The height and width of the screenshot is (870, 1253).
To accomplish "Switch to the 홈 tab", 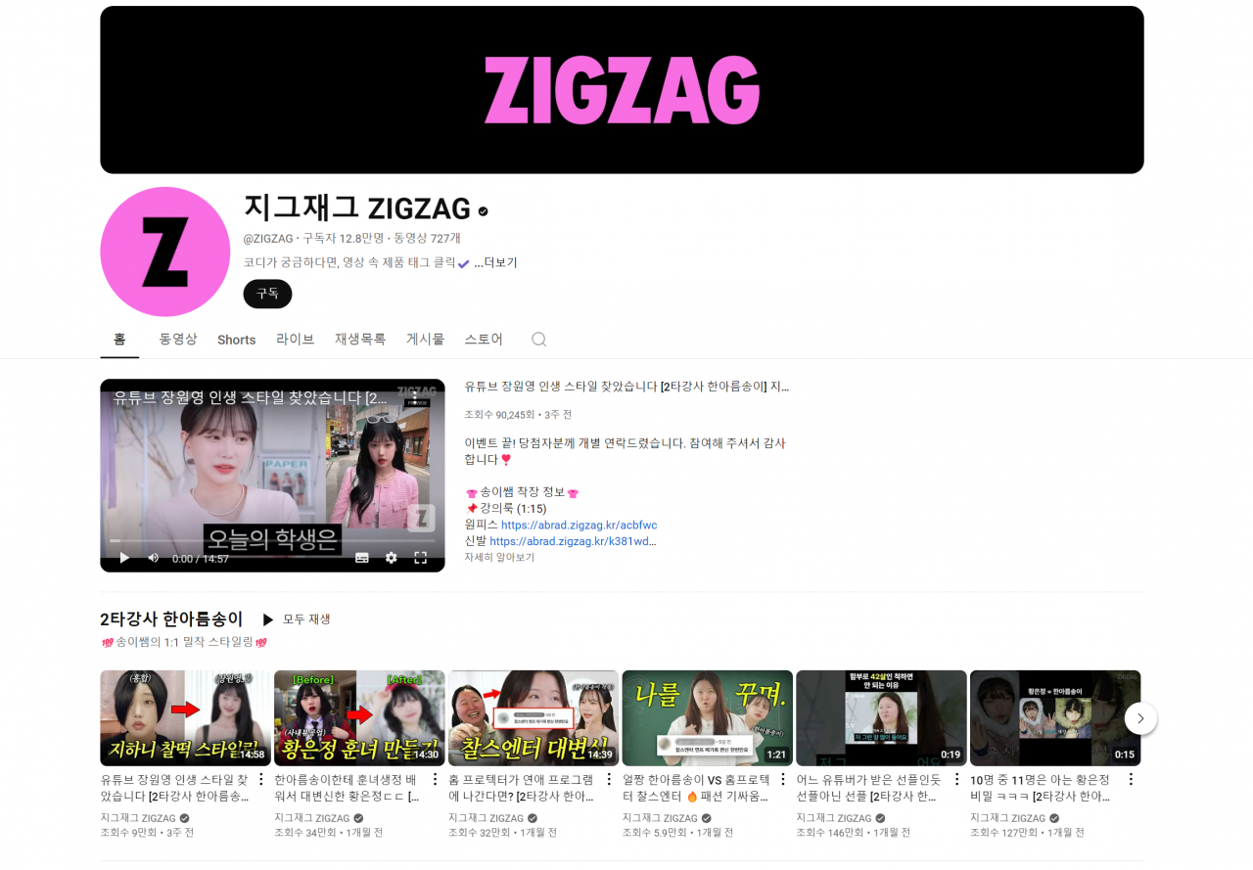I will pos(119,340).
